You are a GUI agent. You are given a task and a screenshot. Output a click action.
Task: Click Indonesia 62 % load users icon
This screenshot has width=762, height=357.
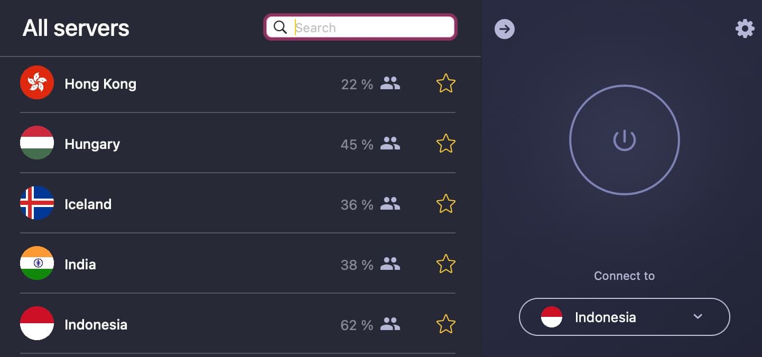pyautogui.click(x=391, y=324)
